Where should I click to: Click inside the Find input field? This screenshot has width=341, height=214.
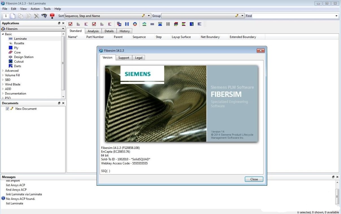pyautogui.click(x=293, y=16)
